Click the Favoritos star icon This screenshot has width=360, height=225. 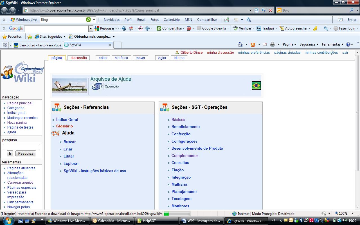coord(4,37)
